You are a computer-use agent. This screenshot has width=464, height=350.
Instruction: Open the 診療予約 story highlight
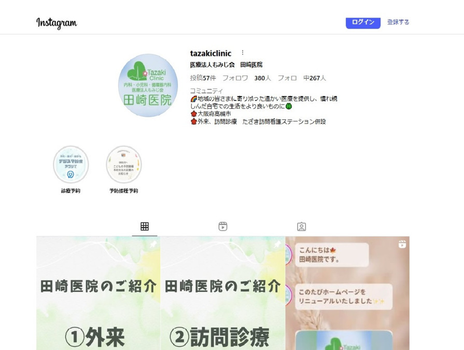(x=71, y=164)
